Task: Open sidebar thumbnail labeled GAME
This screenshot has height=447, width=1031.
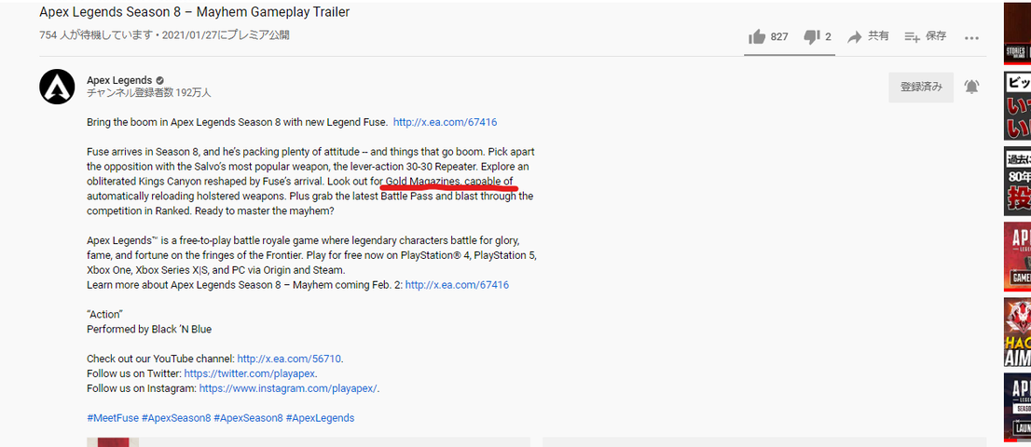Action: pos(1017,257)
